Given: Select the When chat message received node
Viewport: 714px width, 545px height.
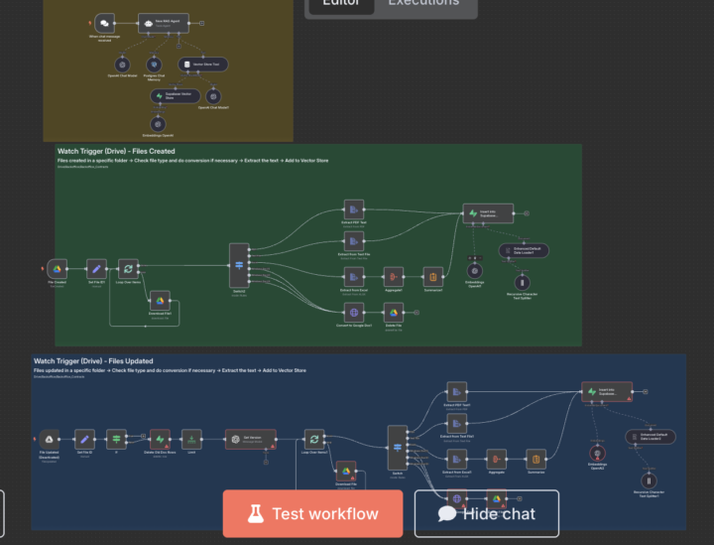Looking at the screenshot, I should (x=105, y=21).
